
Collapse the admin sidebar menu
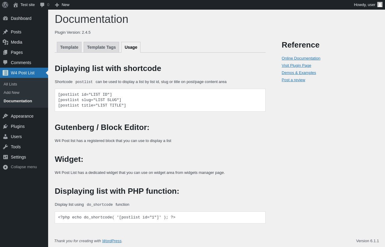pyautogui.click(x=20, y=167)
